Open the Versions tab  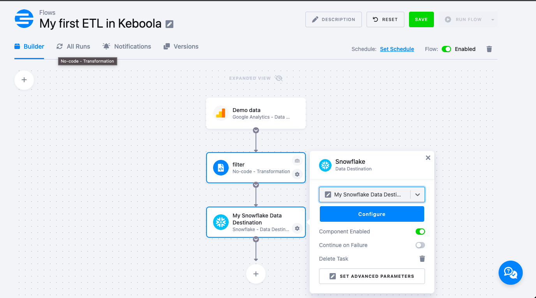click(x=181, y=46)
